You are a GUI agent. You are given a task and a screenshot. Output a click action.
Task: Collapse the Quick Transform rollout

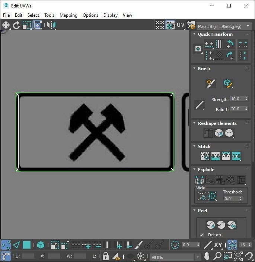tap(194, 34)
